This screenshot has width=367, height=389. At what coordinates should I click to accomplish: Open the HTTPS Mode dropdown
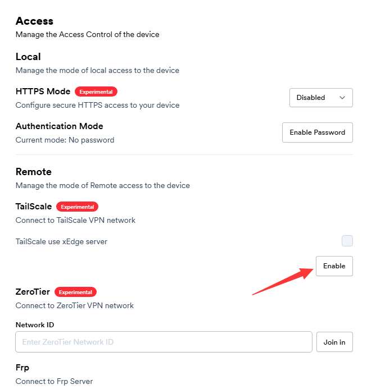click(320, 98)
